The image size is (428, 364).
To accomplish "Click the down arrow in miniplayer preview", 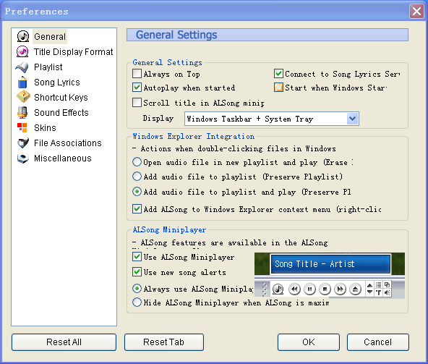I will 369,292.
